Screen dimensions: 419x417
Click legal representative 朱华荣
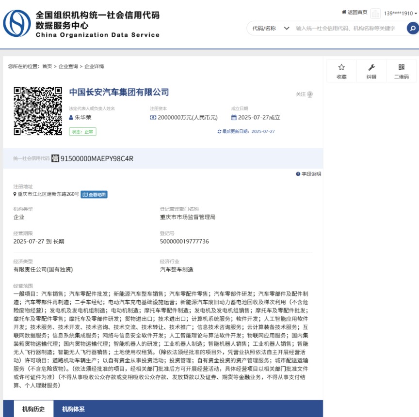pyautogui.click(x=83, y=117)
